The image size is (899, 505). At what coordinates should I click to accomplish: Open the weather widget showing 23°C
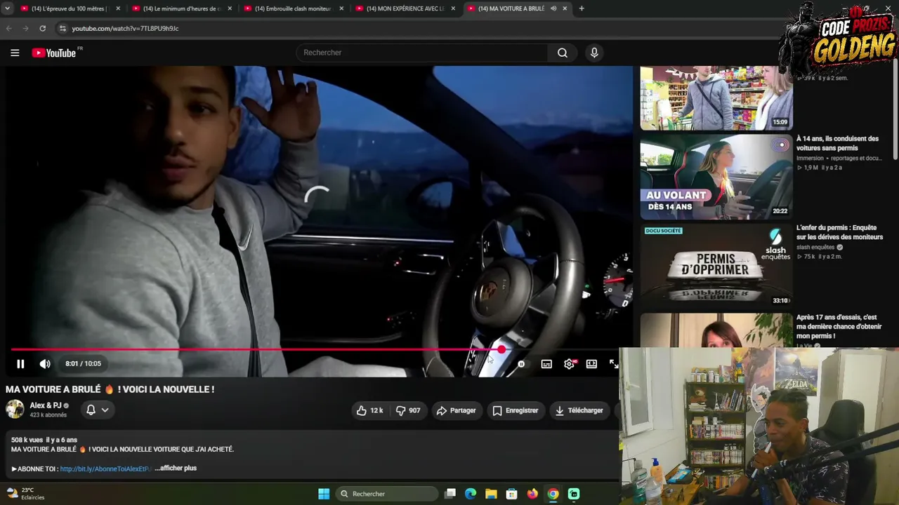point(26,494)
